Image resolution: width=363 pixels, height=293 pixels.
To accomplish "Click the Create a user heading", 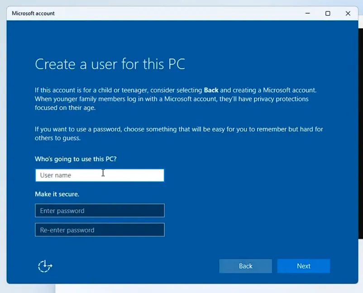I will (110, 64).
